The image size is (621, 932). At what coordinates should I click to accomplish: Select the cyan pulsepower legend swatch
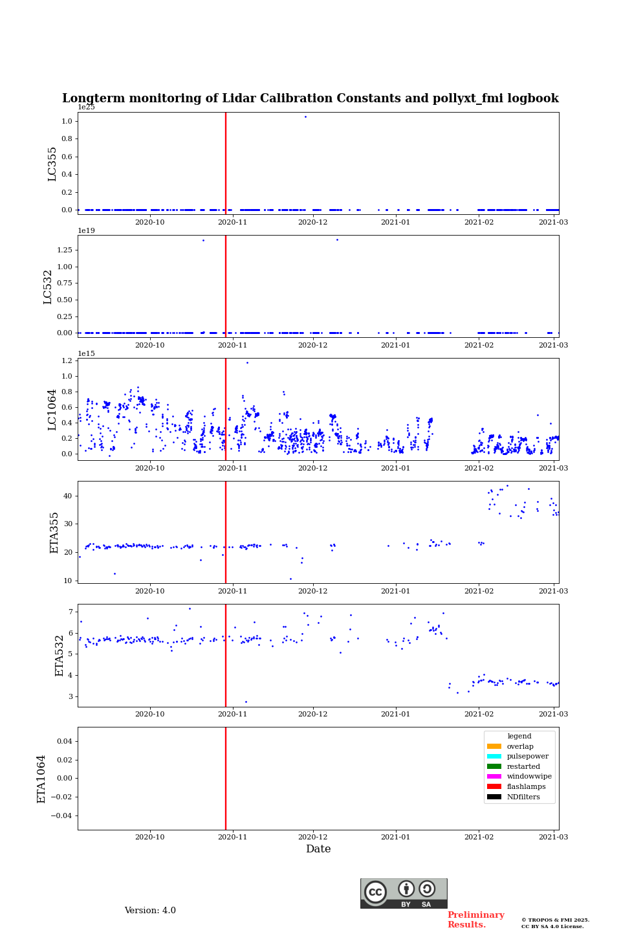pos(494,757)
